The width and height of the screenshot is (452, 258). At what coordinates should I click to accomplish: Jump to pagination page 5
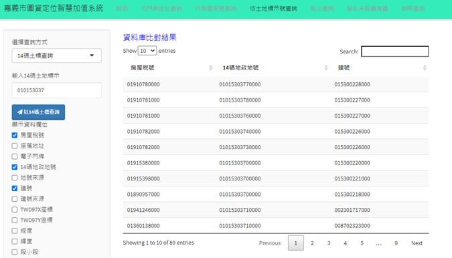coord(362,243)
